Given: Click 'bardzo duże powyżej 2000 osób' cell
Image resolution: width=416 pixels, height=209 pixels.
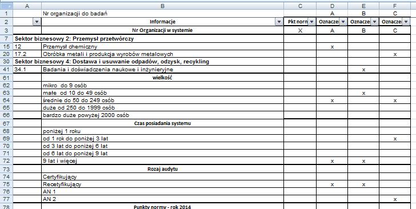Looking at the screenshot, I should pos(163,115).
